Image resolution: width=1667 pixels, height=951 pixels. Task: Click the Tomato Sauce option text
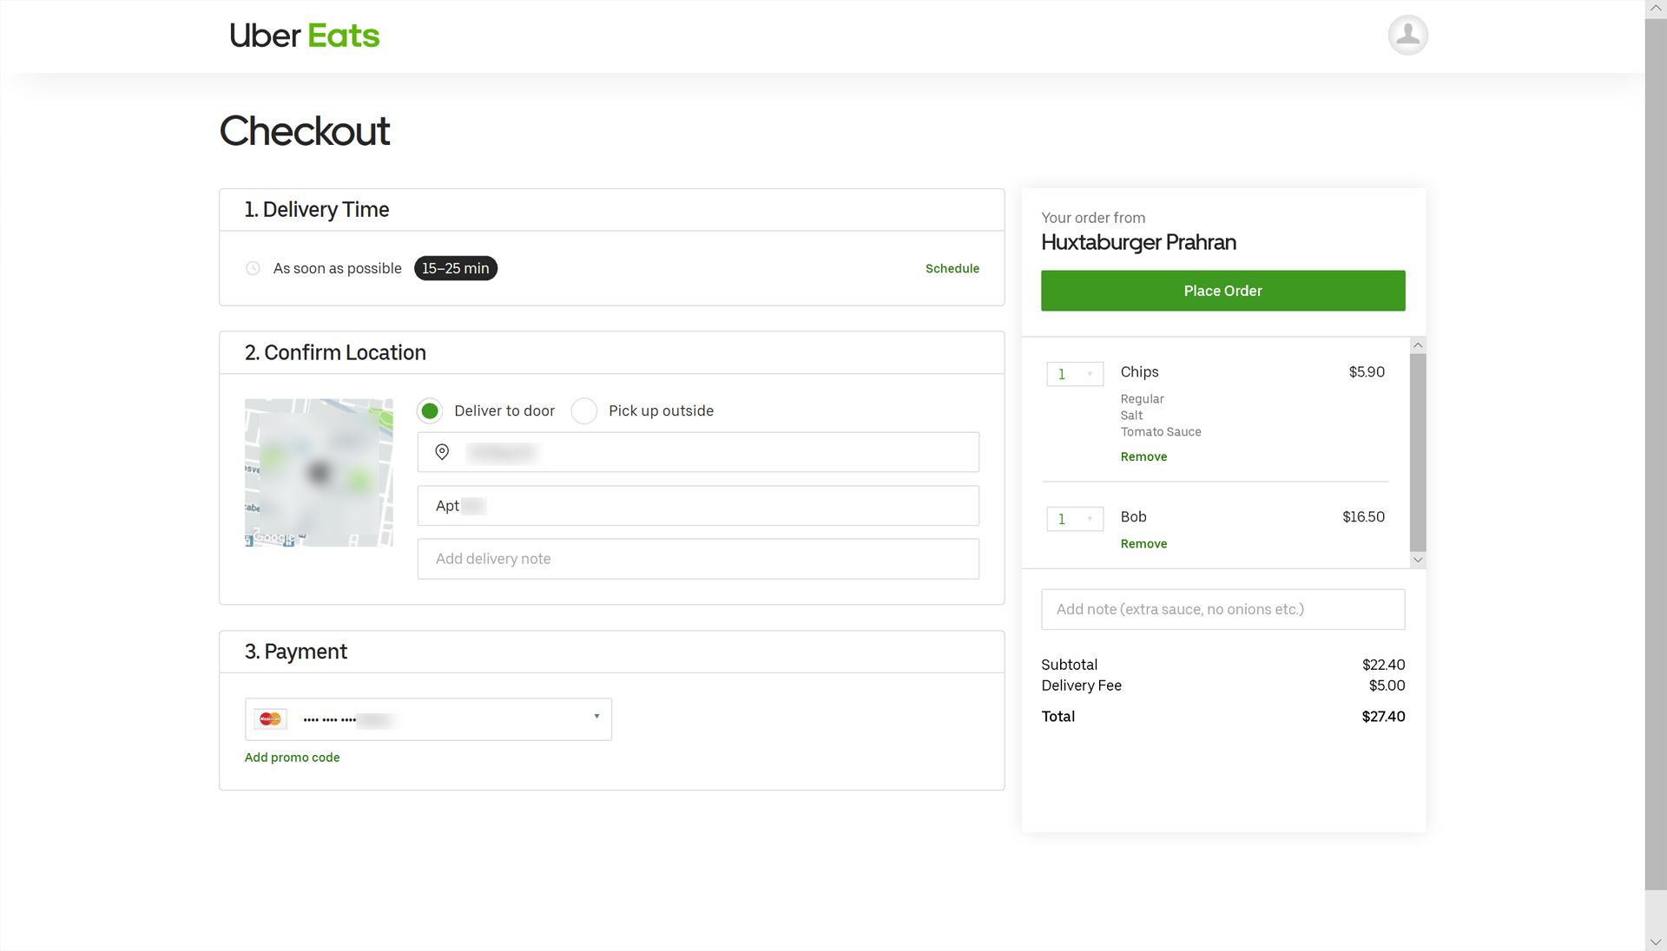point(1161,431)
